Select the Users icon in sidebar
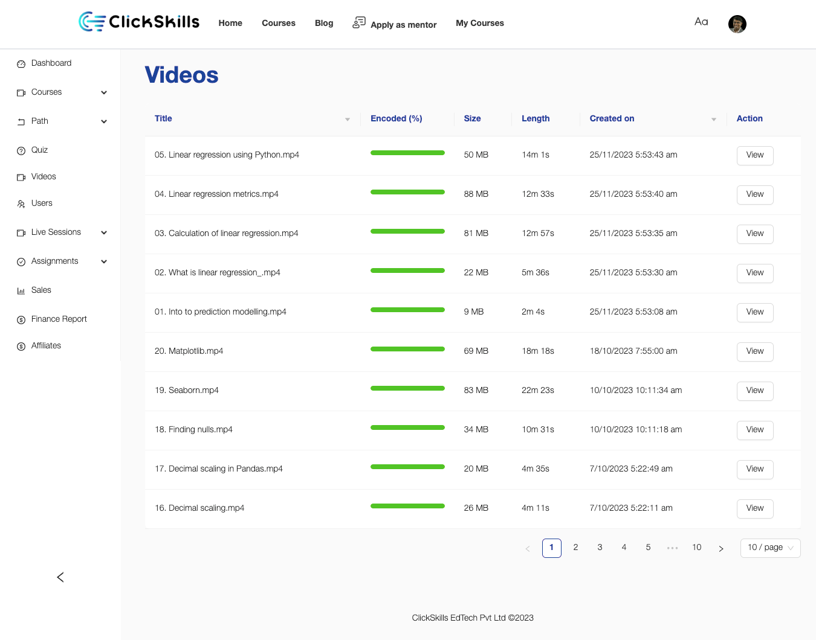 [21, 203]
